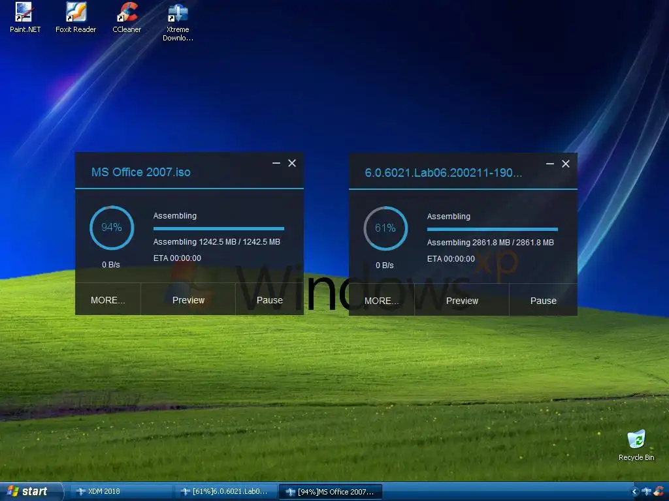Open the Foxit Reader desktop icon
Viewport: 669px width, 501px height.
pyautogui.click(x=76, y=17)
